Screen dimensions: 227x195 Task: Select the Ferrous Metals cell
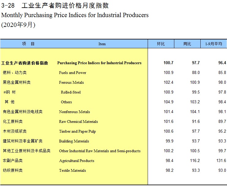[x=71, y=83]
